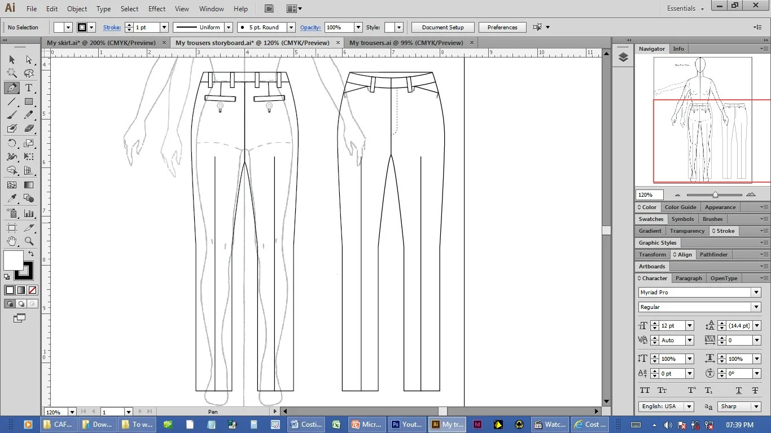Click the Direct Selection white arrow tool
771x433 pixels.
point(29,60)
